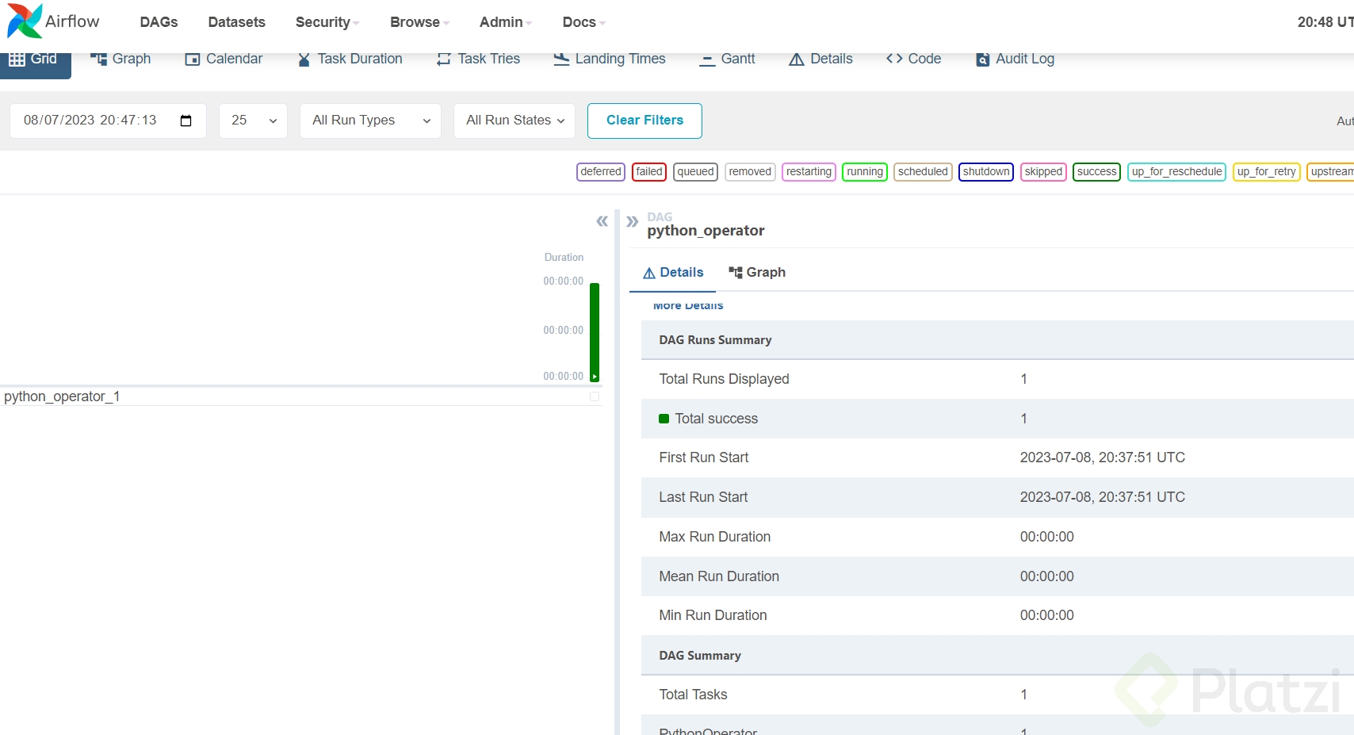Collapse the grid panel with double-left chevron
The image size is (1354, 735).
[602, 221]
